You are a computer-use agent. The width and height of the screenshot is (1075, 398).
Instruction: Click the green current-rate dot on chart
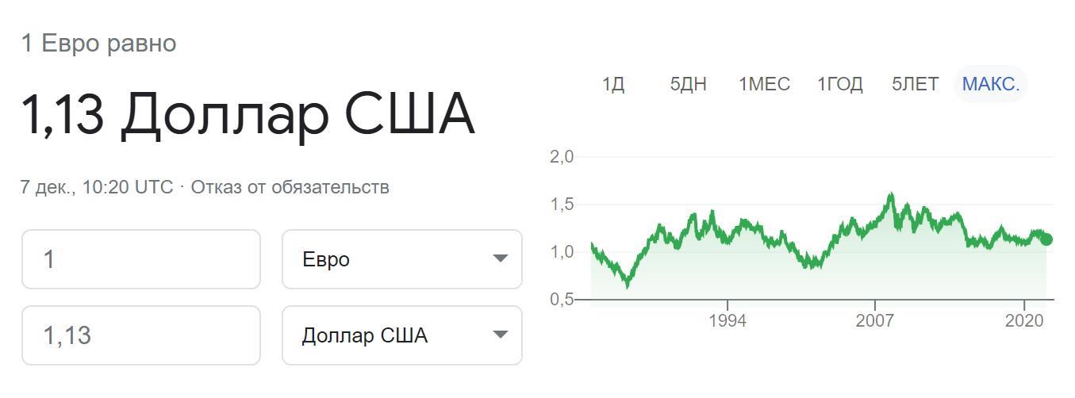1046,239
